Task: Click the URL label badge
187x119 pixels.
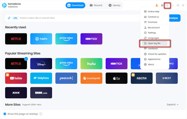Action: coord(15,18)
